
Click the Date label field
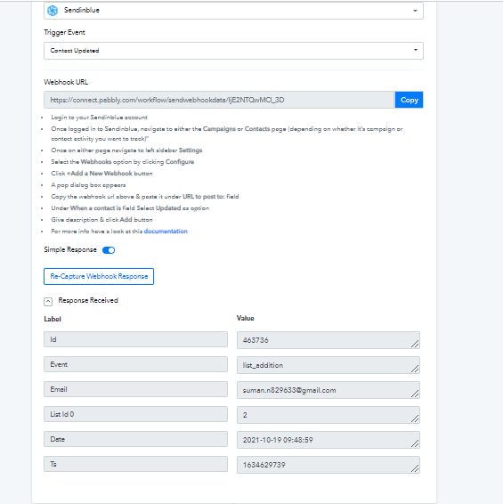(x=135, y=439)
